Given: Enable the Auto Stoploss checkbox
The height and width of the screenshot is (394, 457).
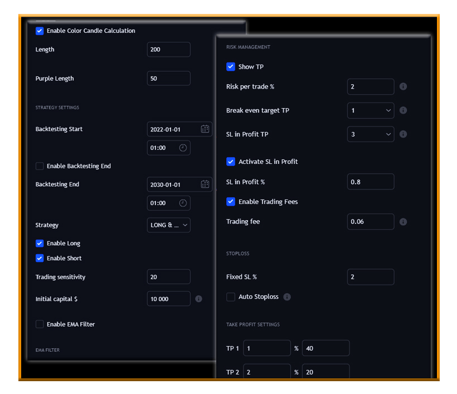Looking at the screenshot, I should tap(231, 297).
